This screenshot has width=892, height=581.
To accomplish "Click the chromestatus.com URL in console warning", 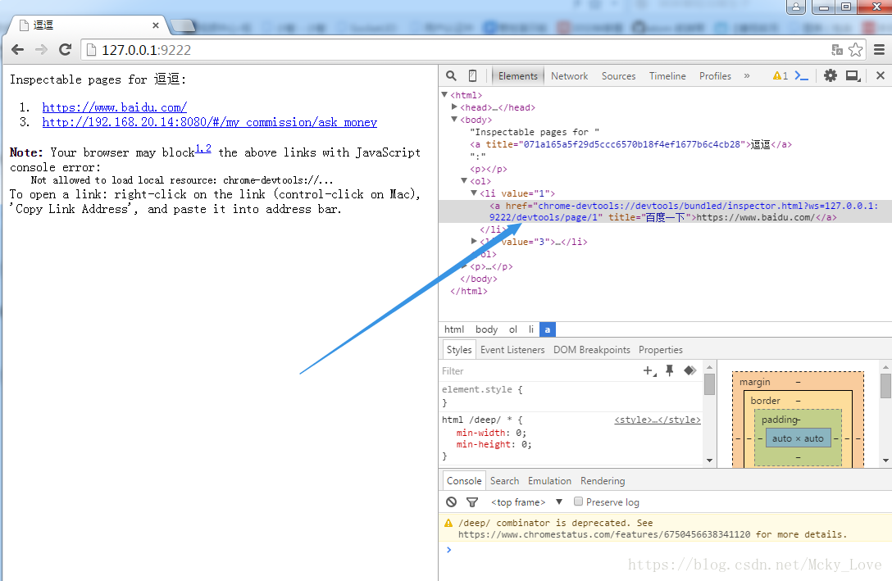I will coord(603,534).
